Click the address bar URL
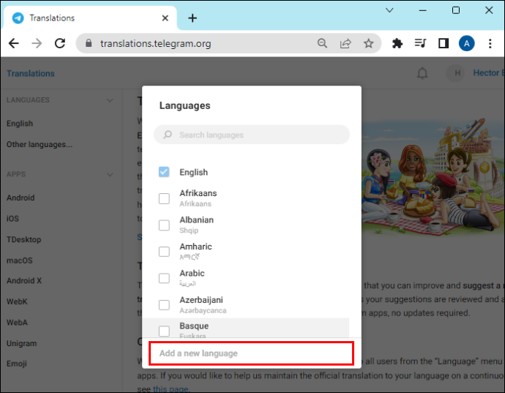Image resolution: width=505 pixels, height=393 pixels. (156, 43)
